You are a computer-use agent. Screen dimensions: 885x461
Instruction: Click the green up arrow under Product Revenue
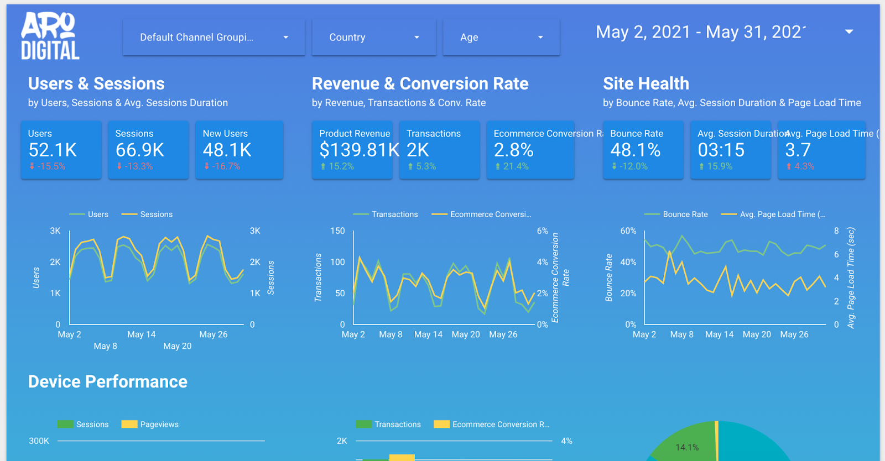point(323,166)
